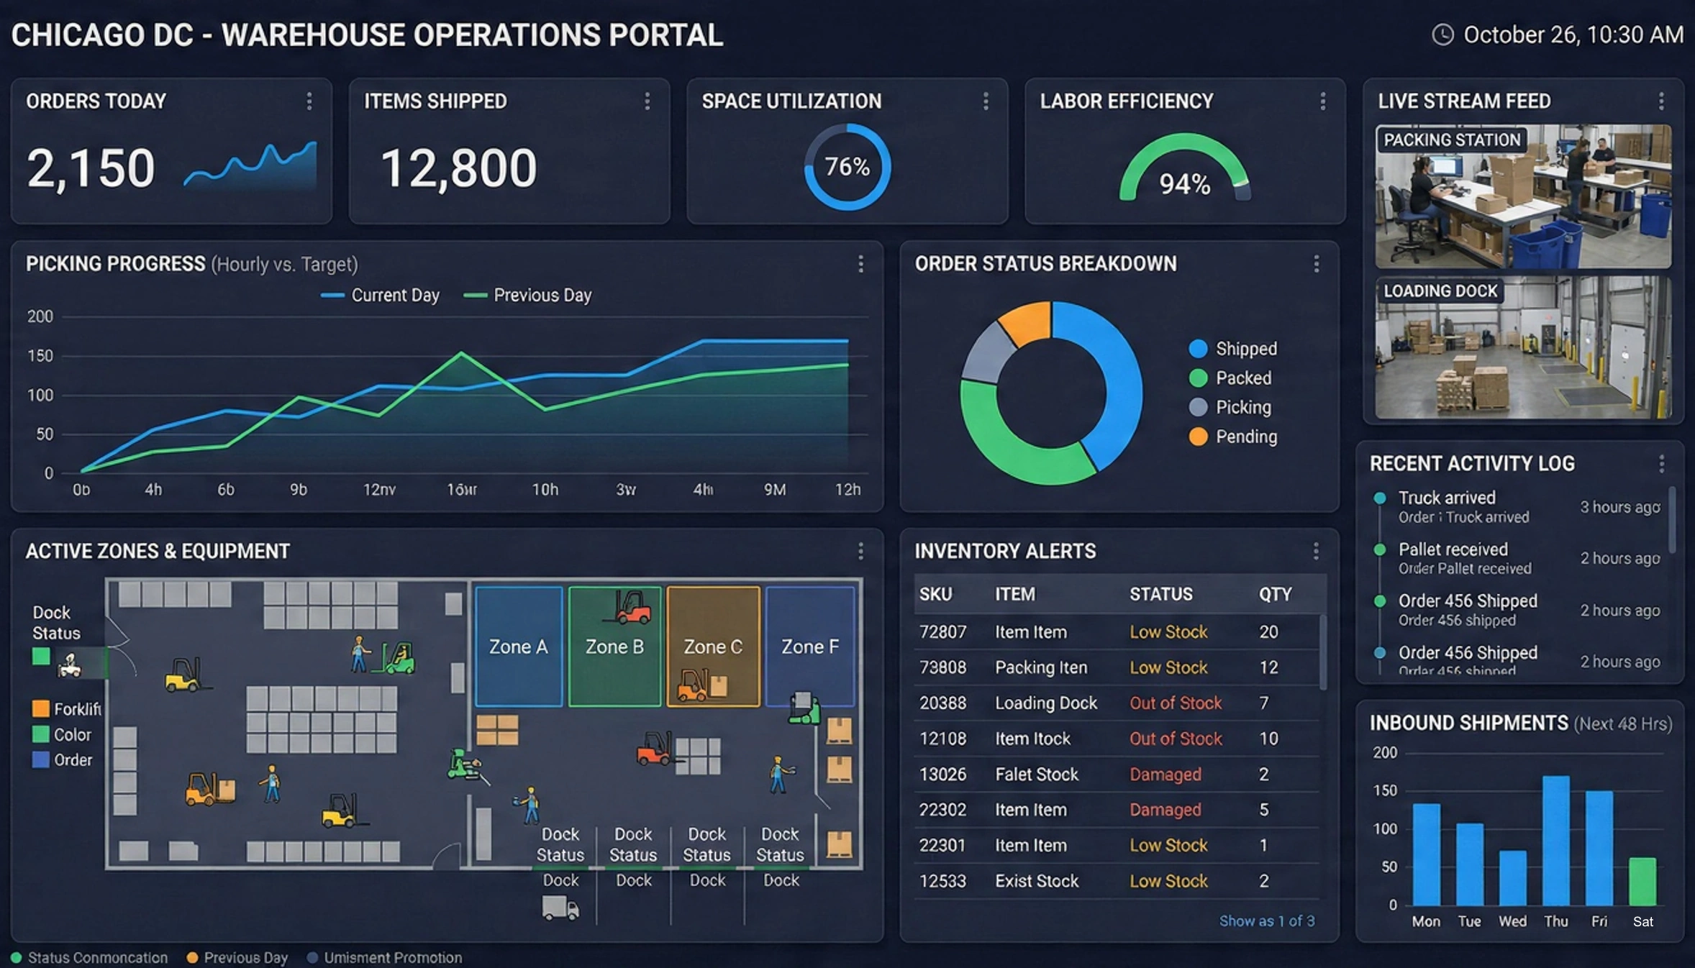
Task: Open the Picking Progress kebab menu
Action: (860, 265)
